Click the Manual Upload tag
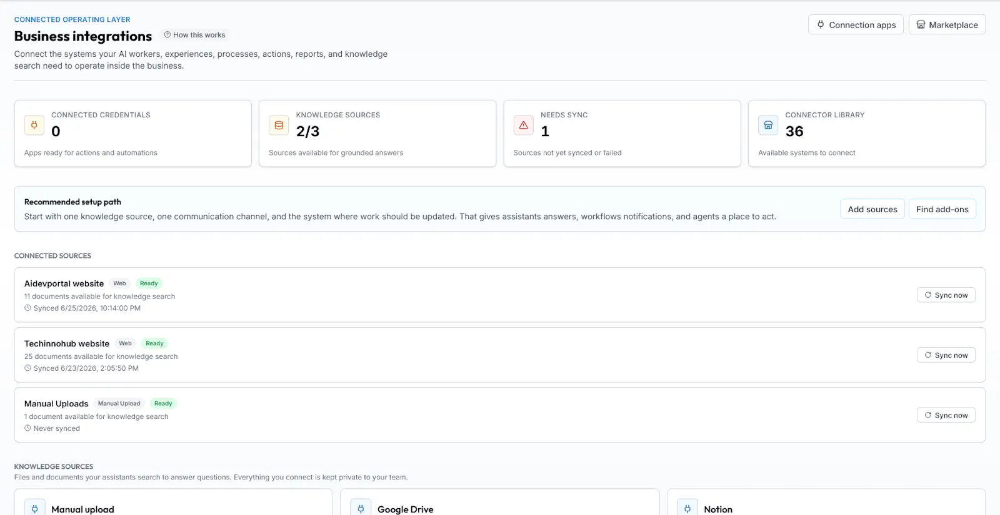1000x515 pixels. tap(119, 403)
